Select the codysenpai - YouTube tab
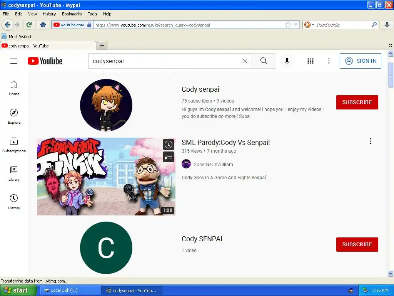Screen dimensions: 394x296 [48, 45]
